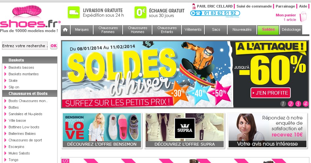Screen dimensions: 311x163
Task: Go to the Soldes tab
Action: pyautogui.click(x=268, y=30)
